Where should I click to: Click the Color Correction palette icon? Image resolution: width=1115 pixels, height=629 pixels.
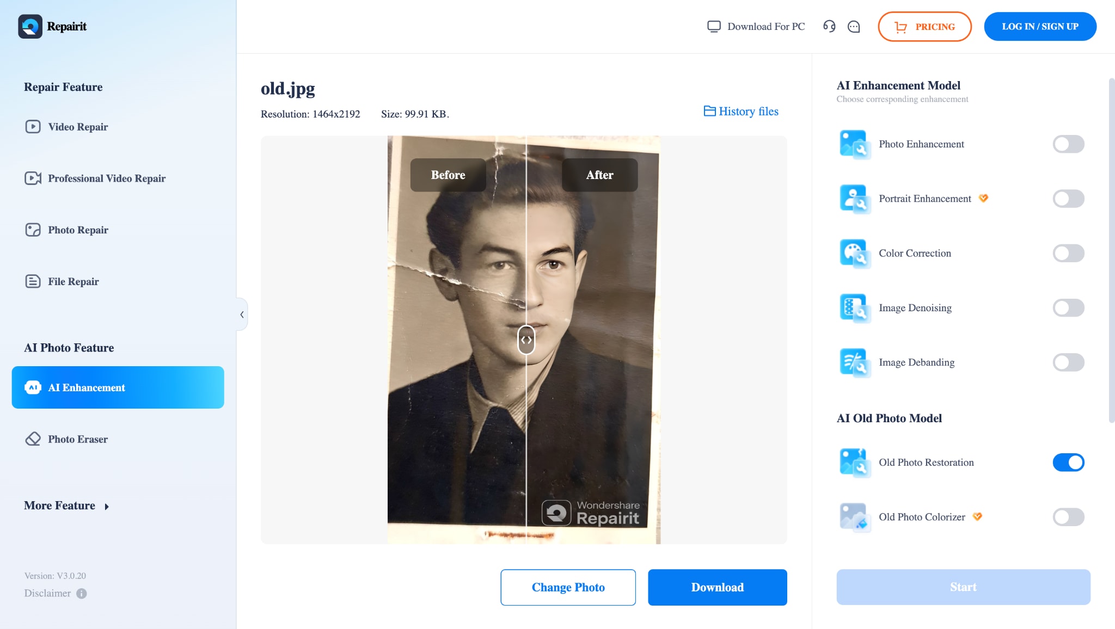[854, 253]
